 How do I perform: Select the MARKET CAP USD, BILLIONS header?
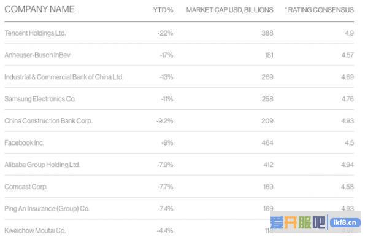[230, 10]
